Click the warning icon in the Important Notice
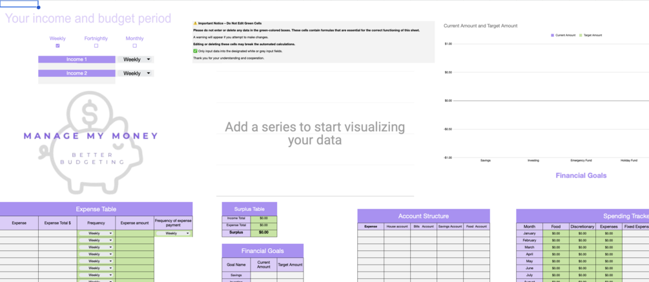The image size is (649, 282). [195, 23]
